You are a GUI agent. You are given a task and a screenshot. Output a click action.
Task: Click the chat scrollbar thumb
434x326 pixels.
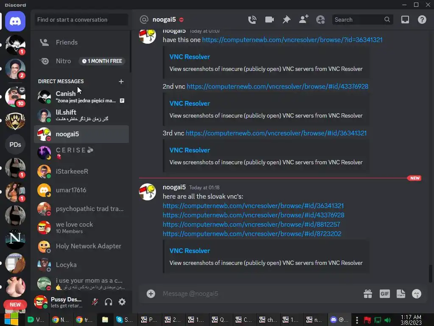point(431,273)
